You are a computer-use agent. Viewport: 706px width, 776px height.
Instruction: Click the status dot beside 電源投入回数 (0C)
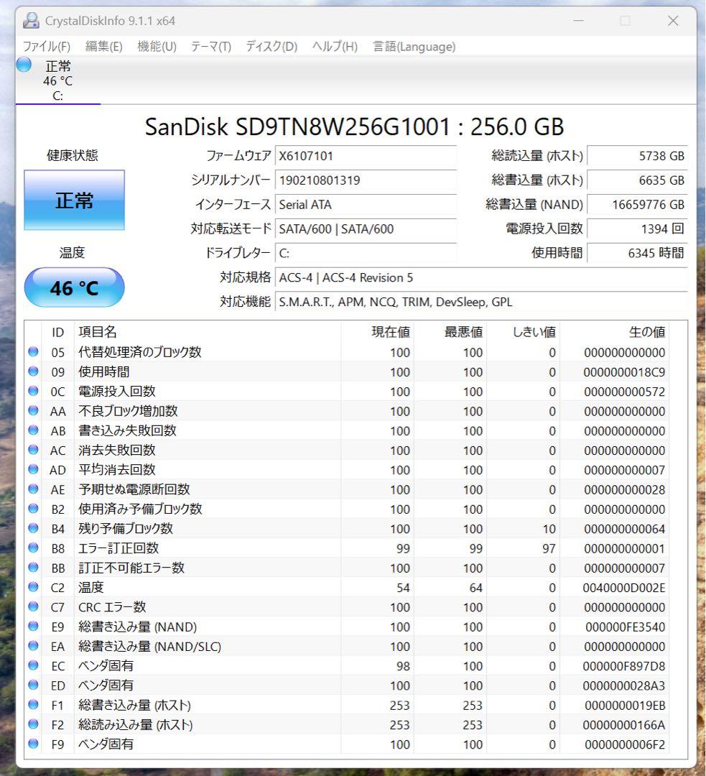(x=32, y=392)
